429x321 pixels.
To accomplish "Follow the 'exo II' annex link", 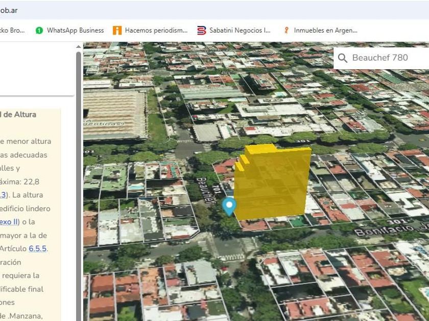I will click(9, 222).
